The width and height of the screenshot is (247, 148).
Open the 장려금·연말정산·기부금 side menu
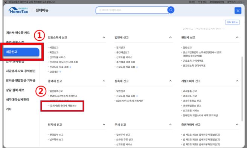coord(21,81)
